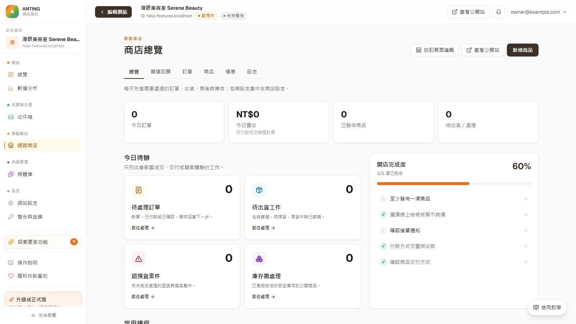Screen dimensions: 576x324
Task: Toggle the 確認接單通知 checklist item
Action: pos(383,230)
